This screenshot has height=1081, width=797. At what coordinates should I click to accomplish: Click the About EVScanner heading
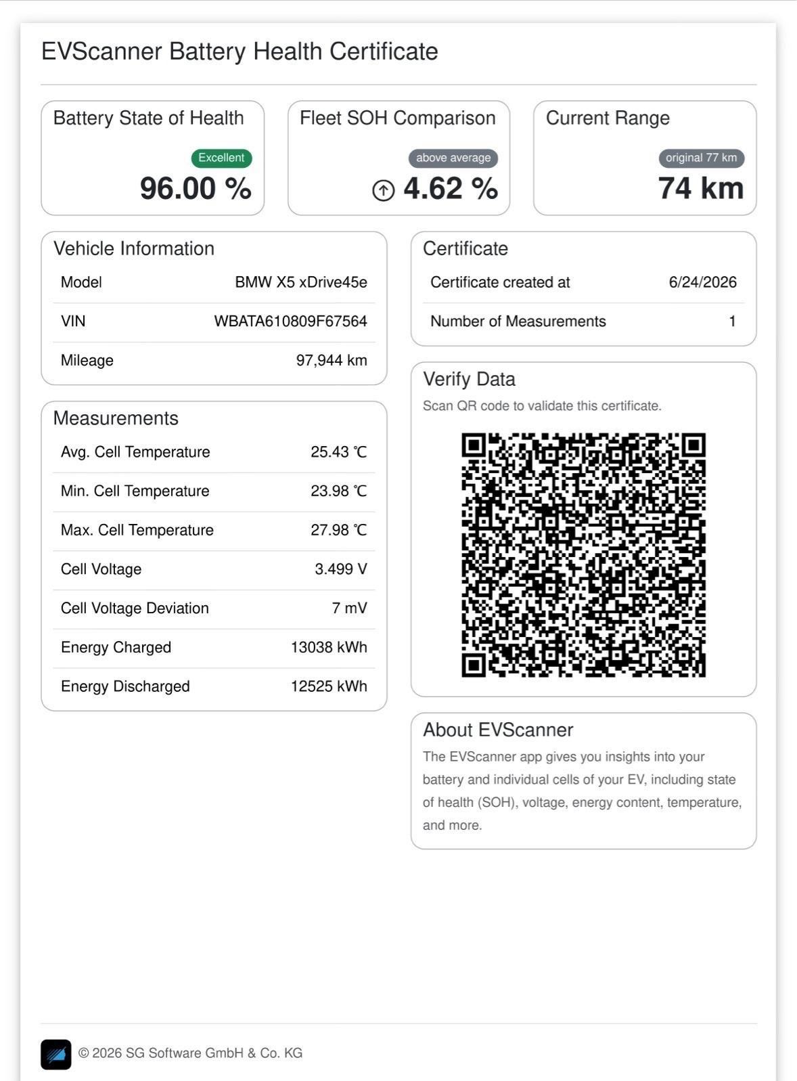coord(498,730)
